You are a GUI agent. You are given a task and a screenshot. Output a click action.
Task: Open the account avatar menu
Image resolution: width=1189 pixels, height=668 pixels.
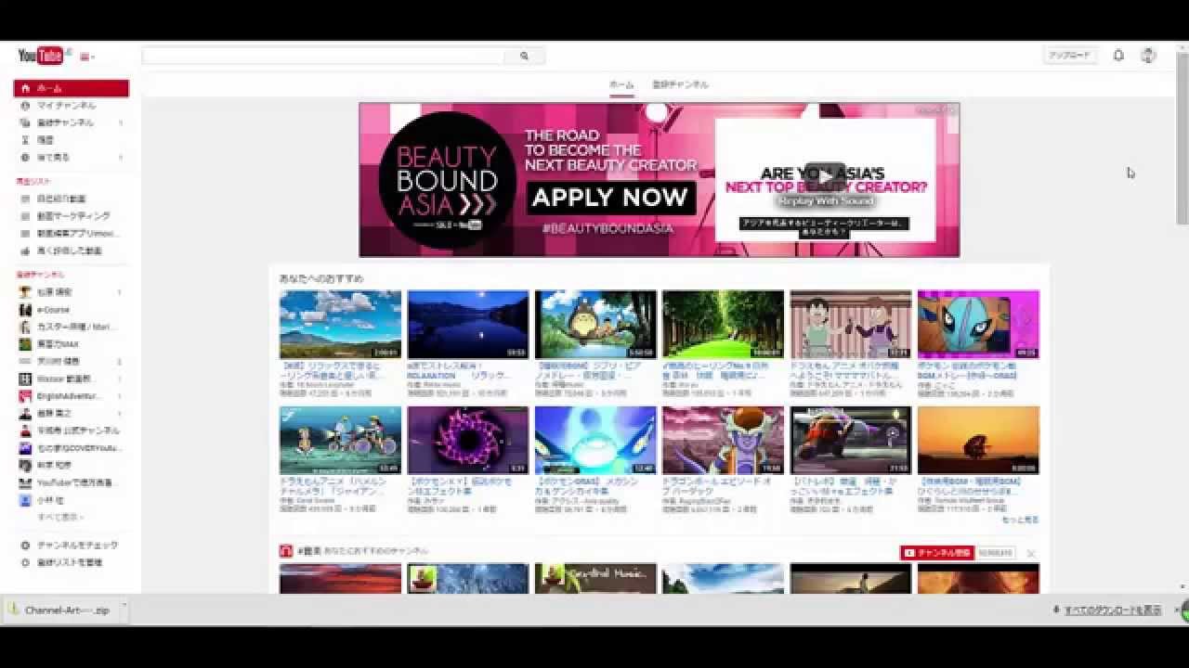[1148, 56]
